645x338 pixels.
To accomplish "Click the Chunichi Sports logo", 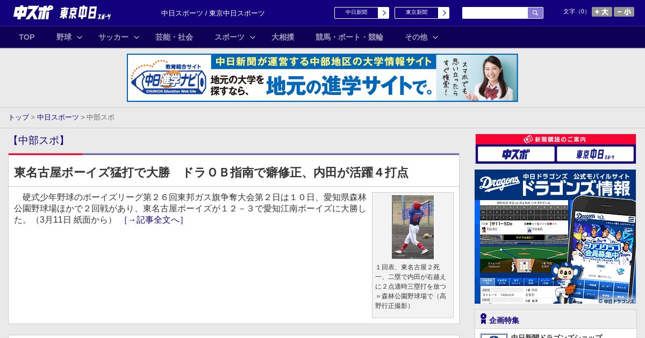I will [x=33, y=12].
